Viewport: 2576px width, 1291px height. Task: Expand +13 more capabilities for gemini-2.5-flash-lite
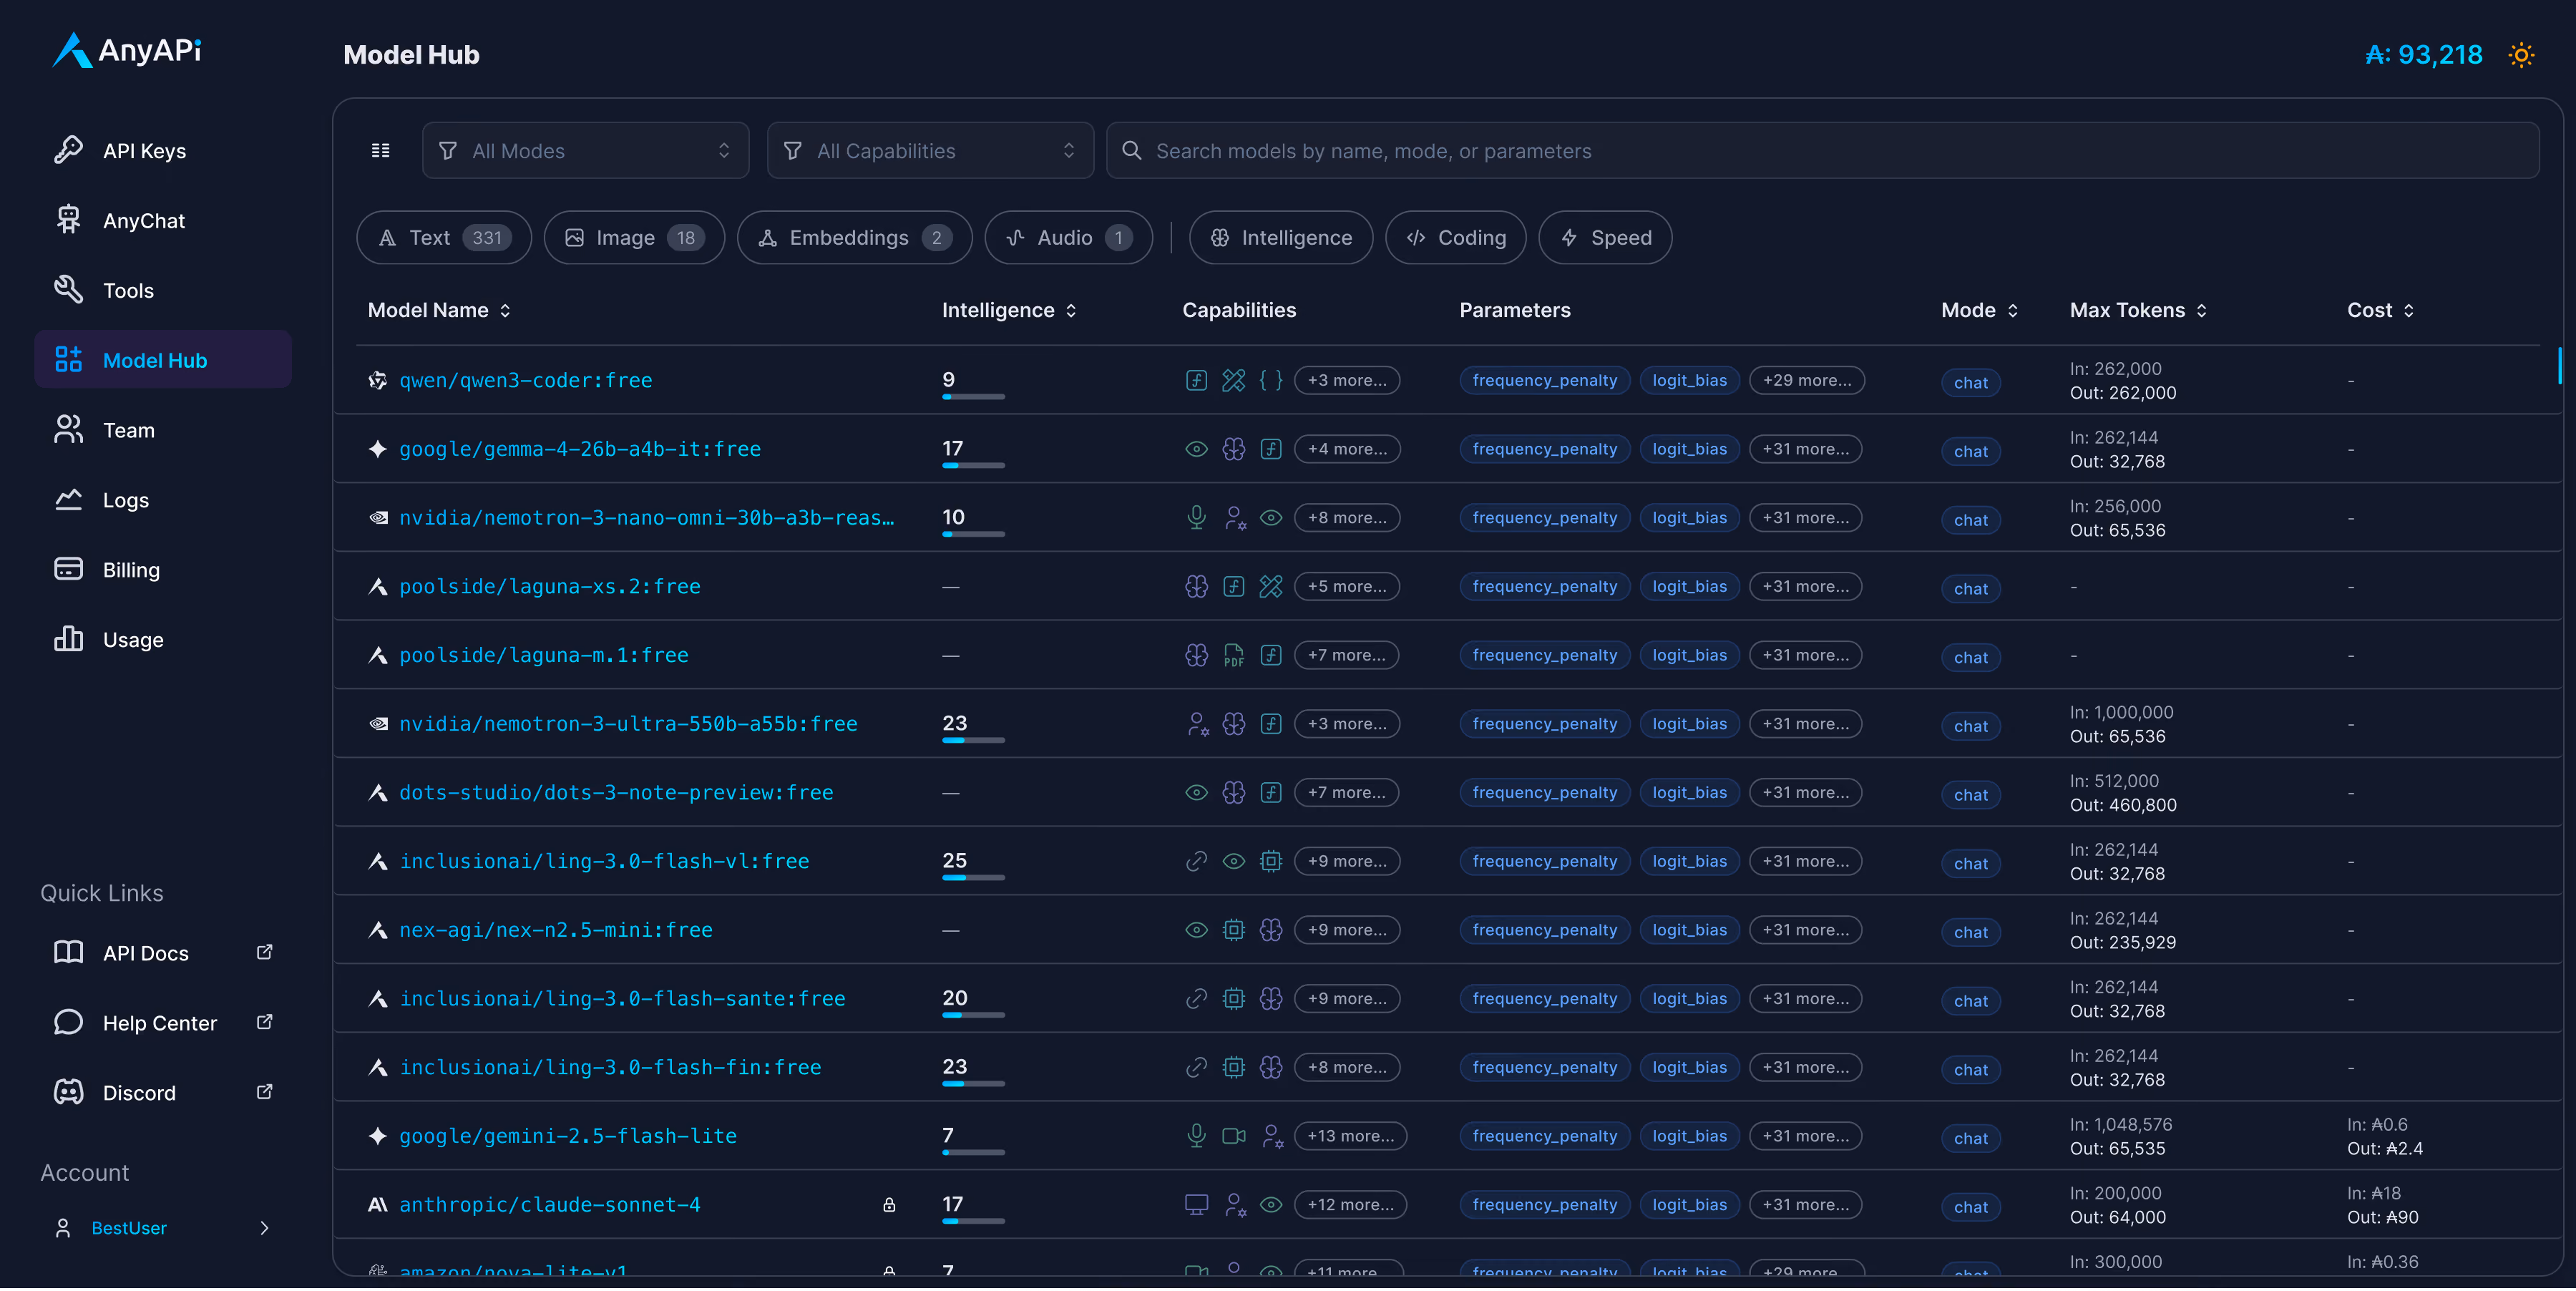pyautogui.click(x=1349, y=1136)
